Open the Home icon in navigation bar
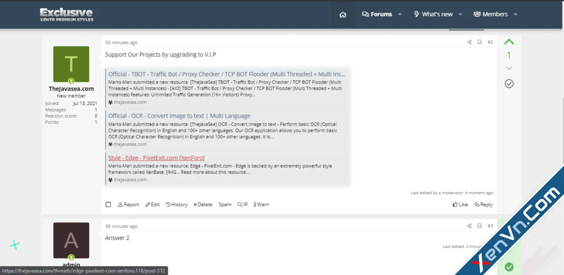This screenshot has height=275, width=564. point(343,15)
